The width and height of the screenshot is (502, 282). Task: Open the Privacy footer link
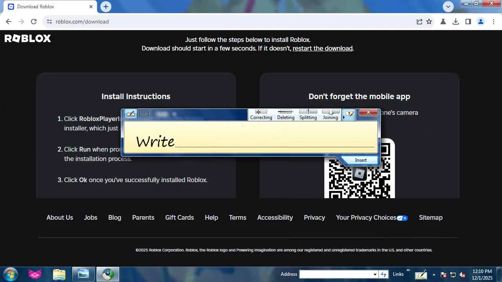(314, 218)
